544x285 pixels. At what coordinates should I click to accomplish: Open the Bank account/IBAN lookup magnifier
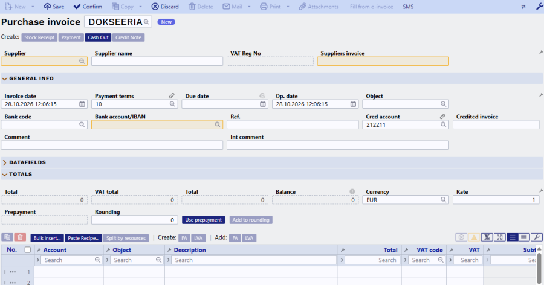[x=217, y=124]
